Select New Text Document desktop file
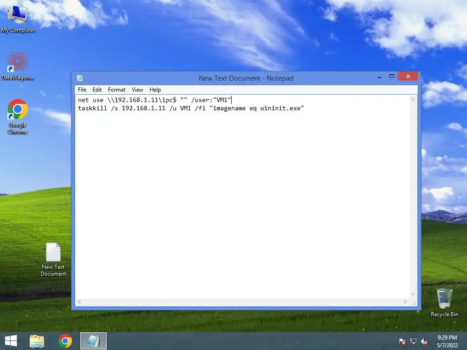Viewport: 467px width, 350px height. coord(53,259)
